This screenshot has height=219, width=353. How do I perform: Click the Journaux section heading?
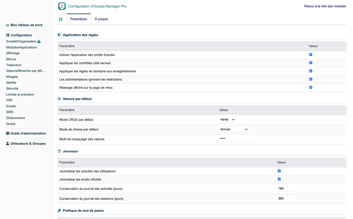pyautogui.click(x=70, y=151)
